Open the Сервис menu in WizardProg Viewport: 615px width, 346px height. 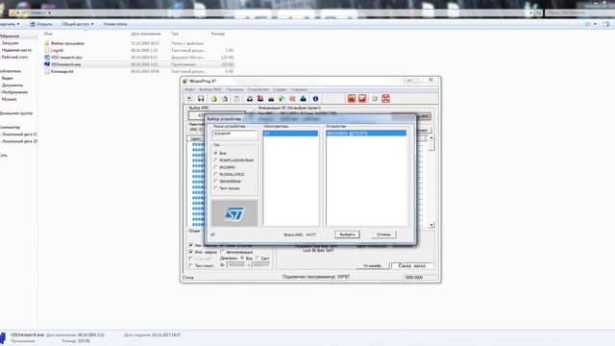(x=280, y=89)
